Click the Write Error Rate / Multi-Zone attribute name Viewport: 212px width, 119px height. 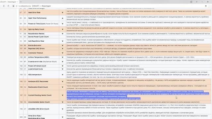pyautogui.click(x=36, y=117)
